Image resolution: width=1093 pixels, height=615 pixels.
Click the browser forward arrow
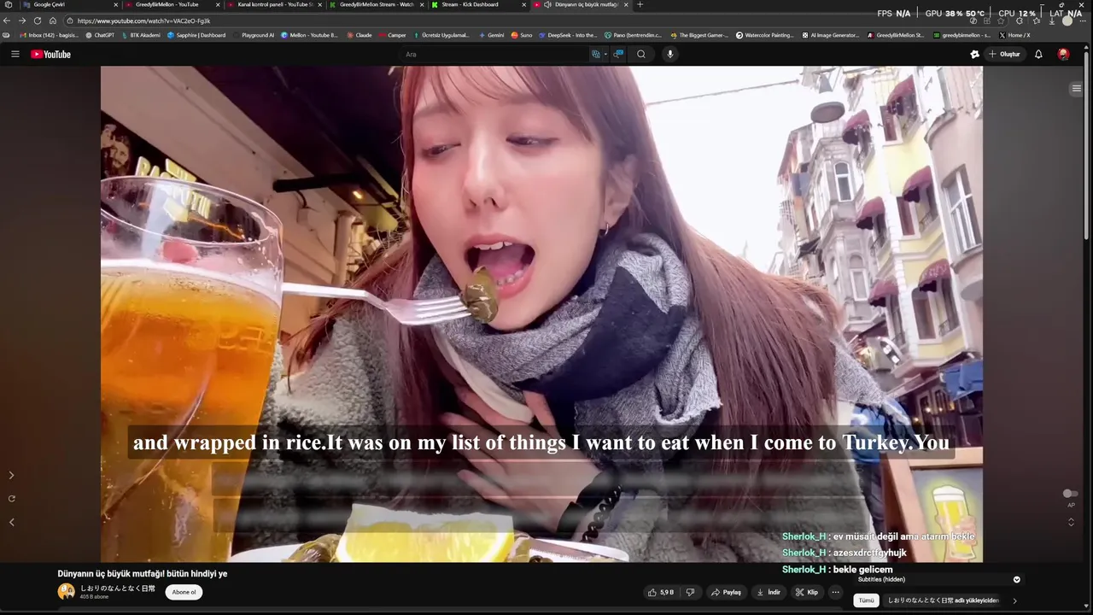pos(22,20)
